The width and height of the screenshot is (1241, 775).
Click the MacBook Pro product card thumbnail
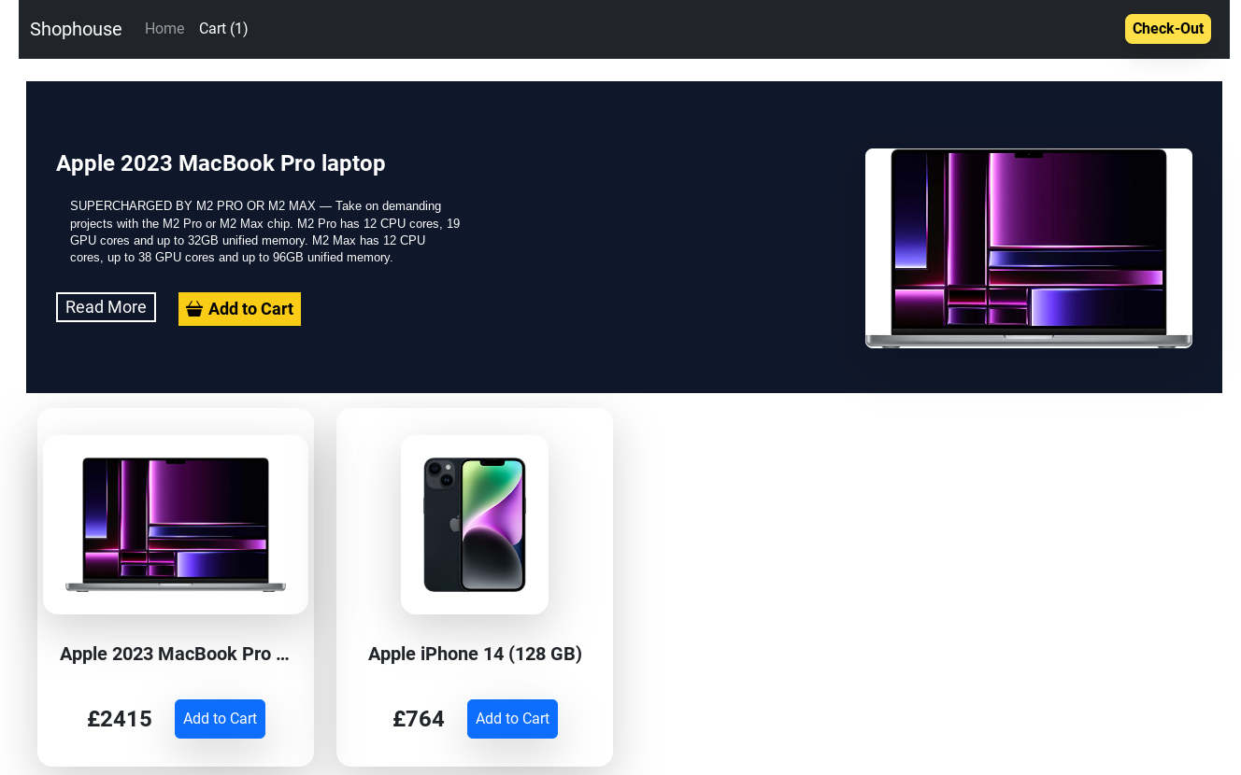click(x=176, y=525)
